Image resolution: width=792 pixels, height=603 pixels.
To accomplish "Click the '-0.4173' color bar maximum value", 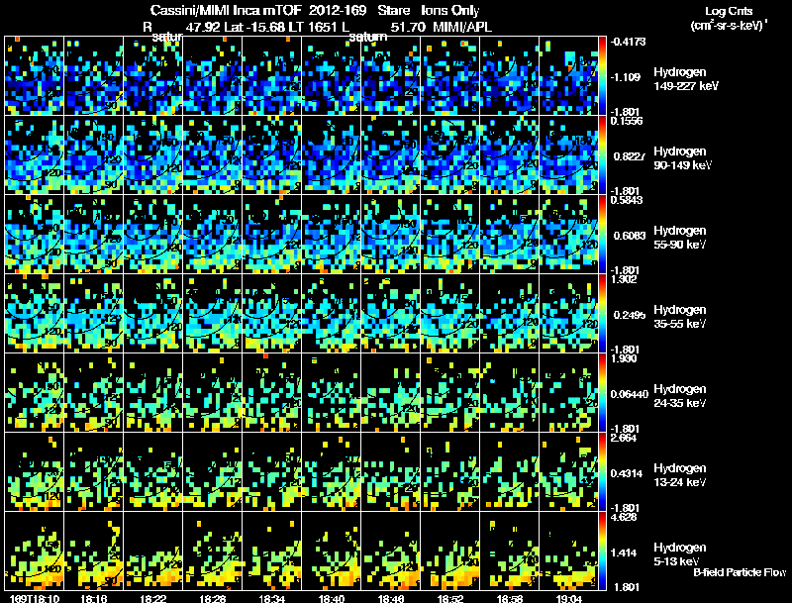I will click(x=628, y=42).
